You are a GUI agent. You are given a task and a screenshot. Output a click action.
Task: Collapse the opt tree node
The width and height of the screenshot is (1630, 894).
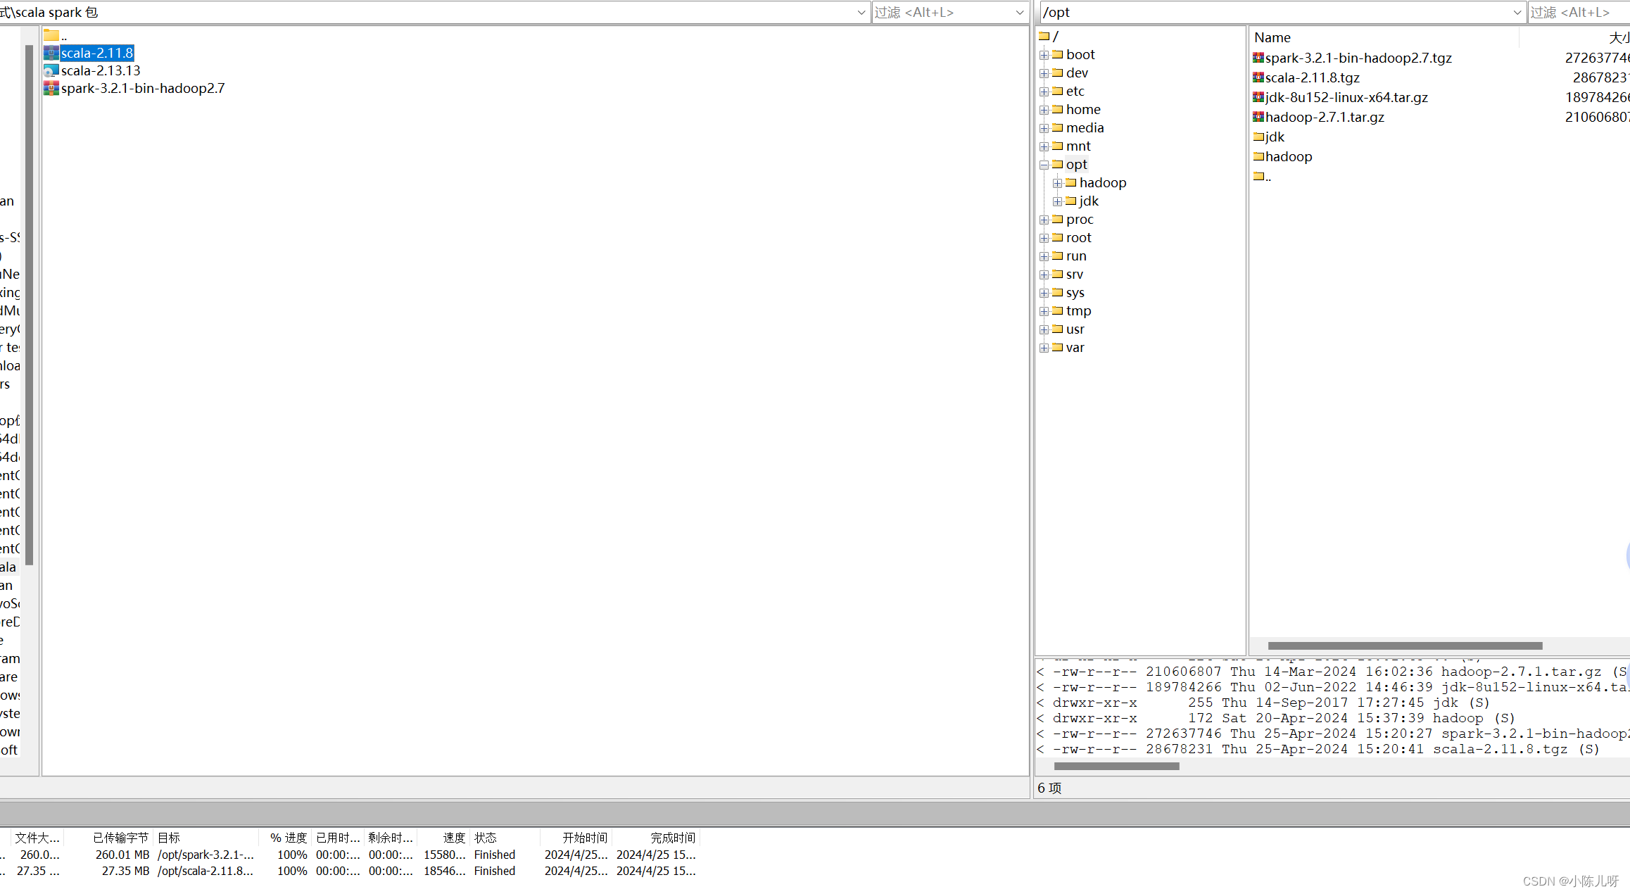1044,165
